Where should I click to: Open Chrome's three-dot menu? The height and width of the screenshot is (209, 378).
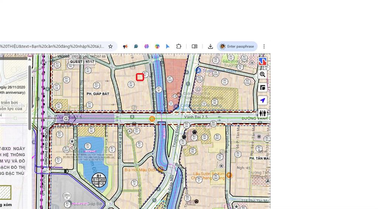pos(264,46)
